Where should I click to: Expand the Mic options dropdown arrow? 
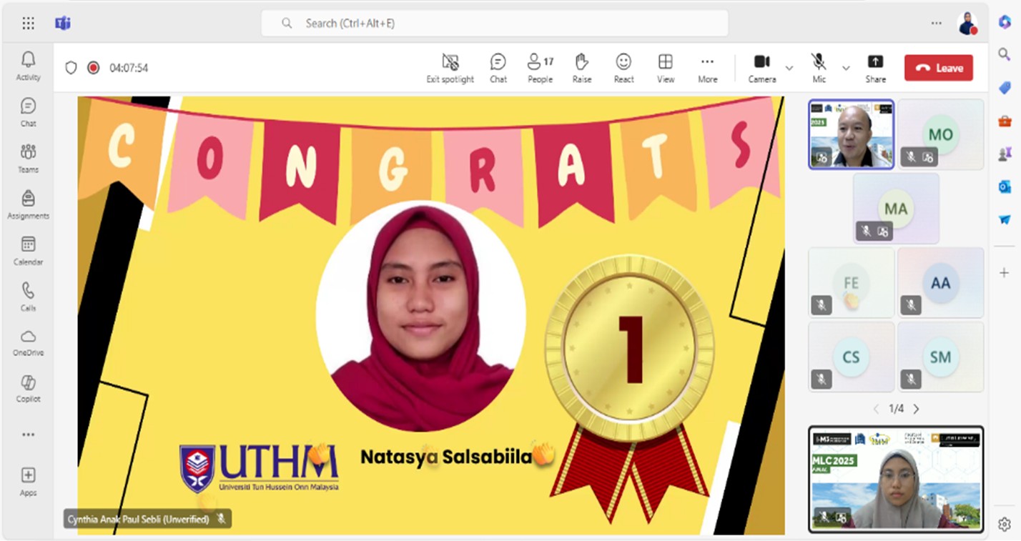846,68
